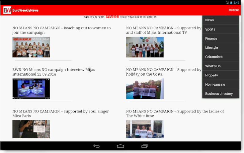Screen dimensions: 244x153
Task: Choose Lifestyle section
Action: point(221,48)
